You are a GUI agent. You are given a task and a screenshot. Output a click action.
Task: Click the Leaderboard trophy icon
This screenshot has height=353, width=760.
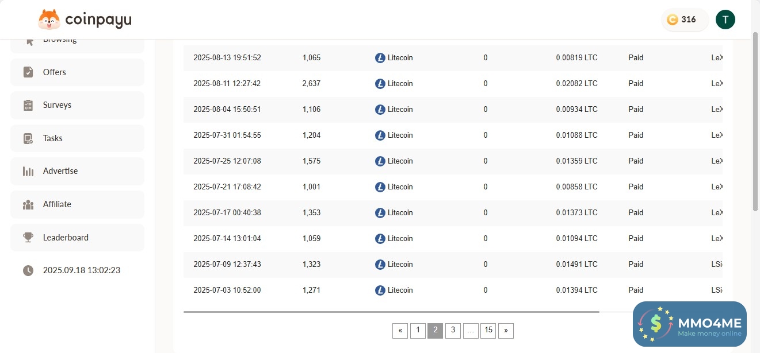pos(28,238)
